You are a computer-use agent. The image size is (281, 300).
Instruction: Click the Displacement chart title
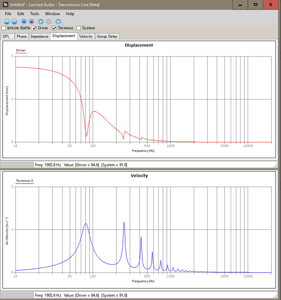click(139, 45)
